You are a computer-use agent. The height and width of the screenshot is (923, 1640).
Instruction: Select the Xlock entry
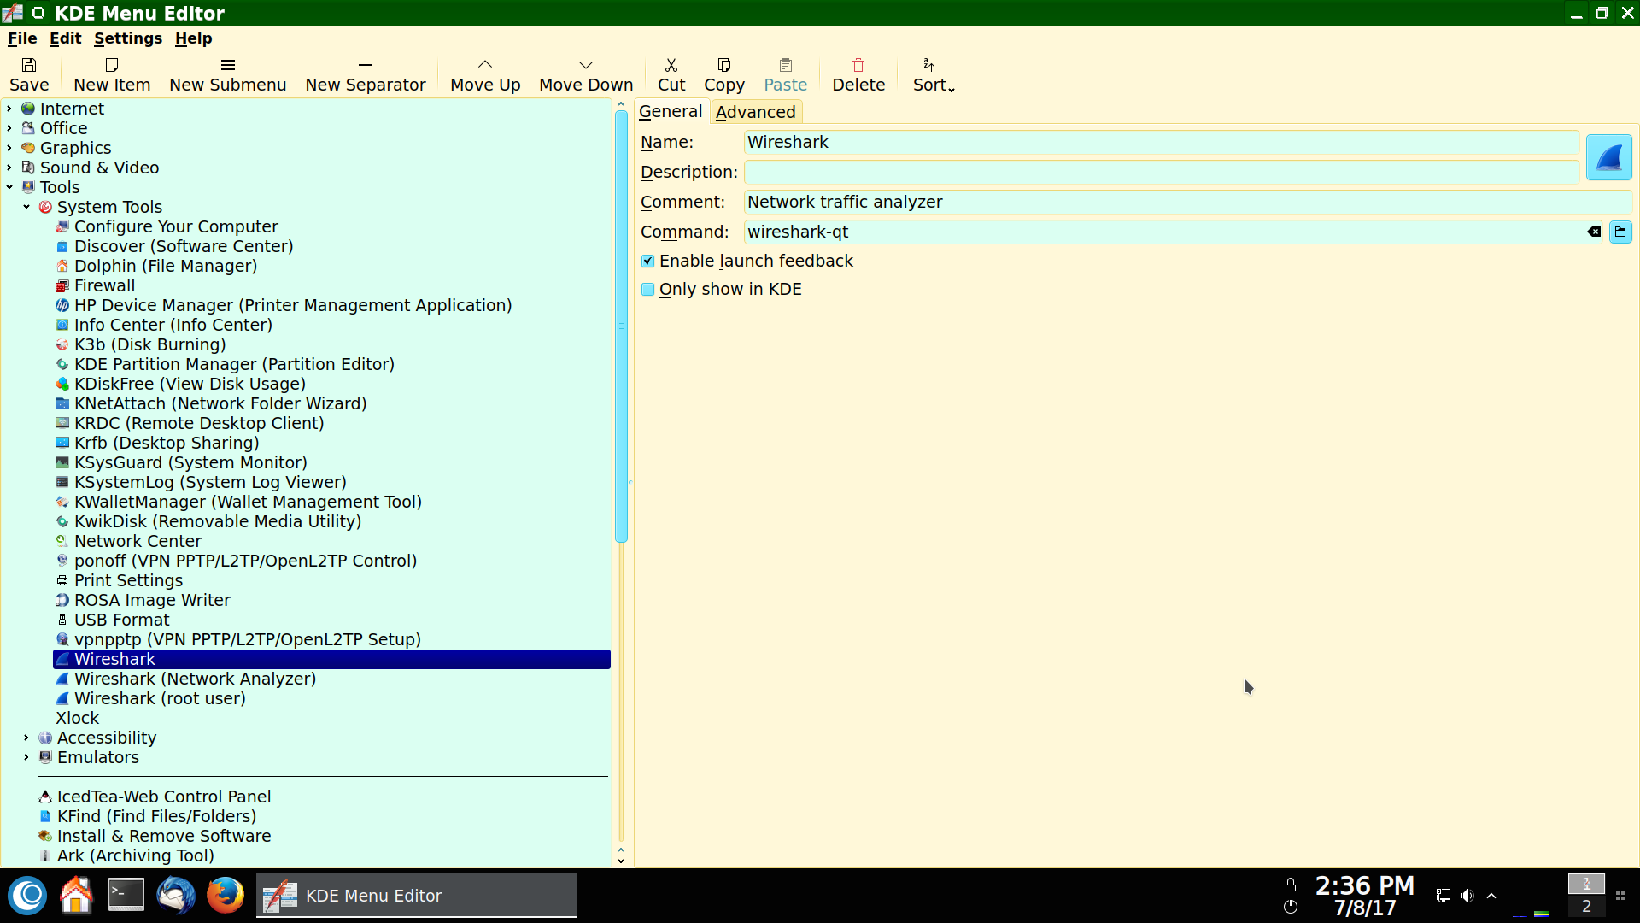point(78,718)
